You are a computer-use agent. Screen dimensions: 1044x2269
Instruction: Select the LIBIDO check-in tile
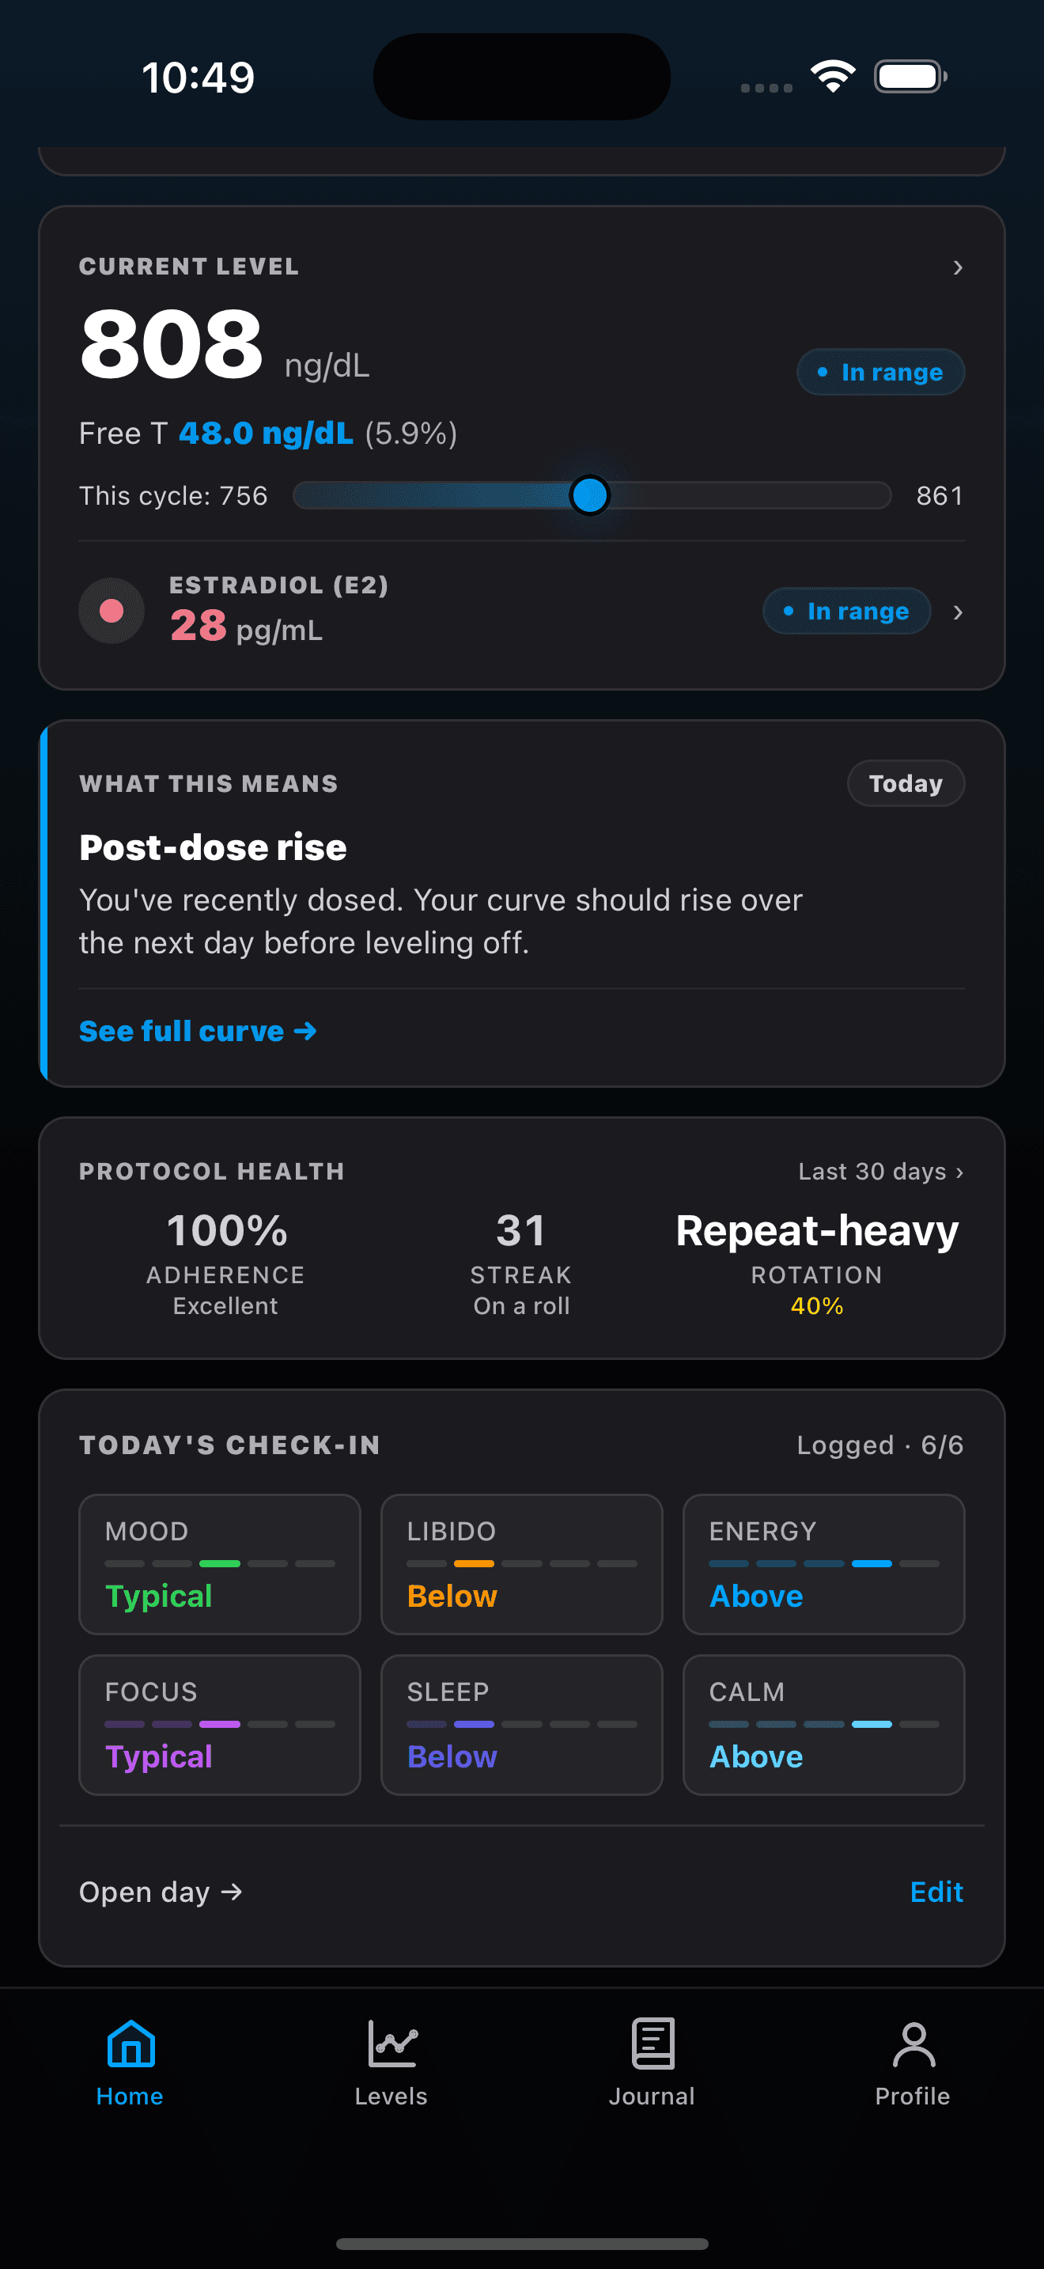[520, 1564]
